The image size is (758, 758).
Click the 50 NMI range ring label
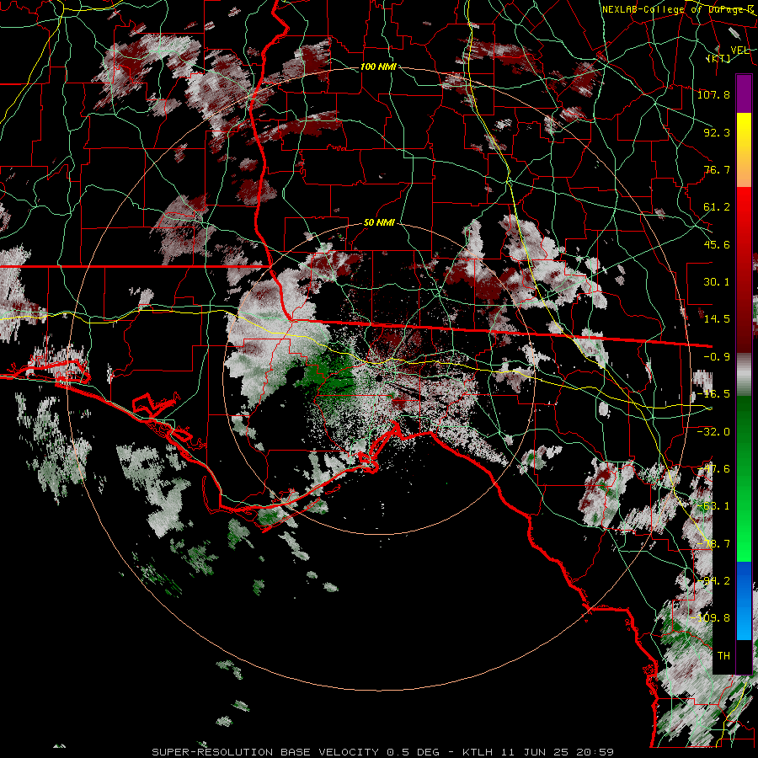379,223
